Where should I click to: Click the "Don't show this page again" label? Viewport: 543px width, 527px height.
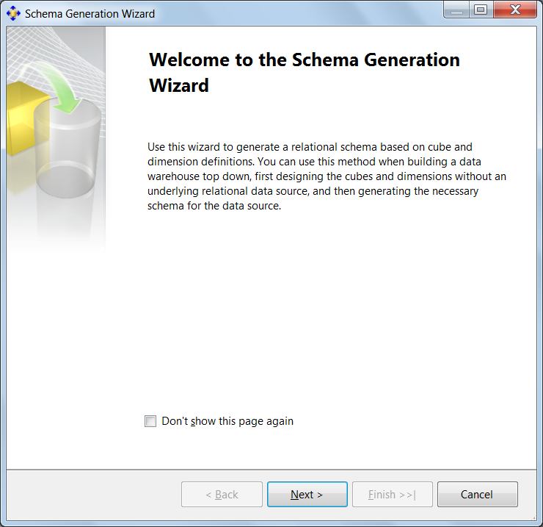[227, 421]
